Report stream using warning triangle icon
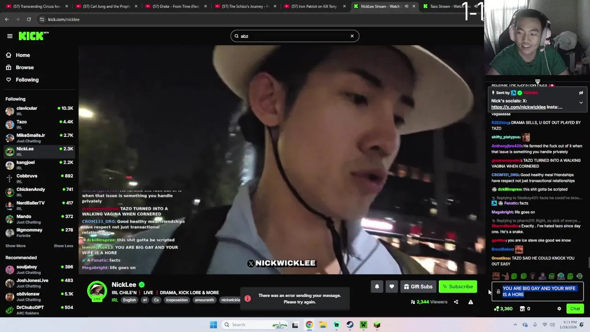590x332 pixels. point(471,302)
